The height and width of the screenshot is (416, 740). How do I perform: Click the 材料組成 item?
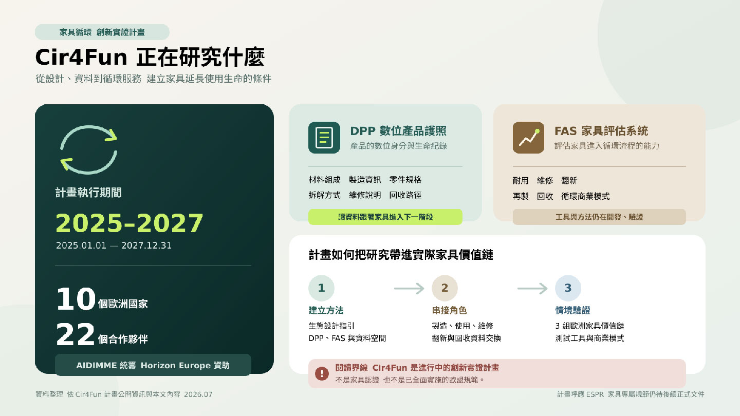click(324, 180)
